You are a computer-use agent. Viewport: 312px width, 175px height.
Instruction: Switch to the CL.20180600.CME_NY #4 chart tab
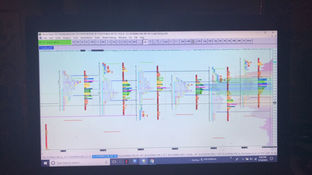[x=105, y=157]
